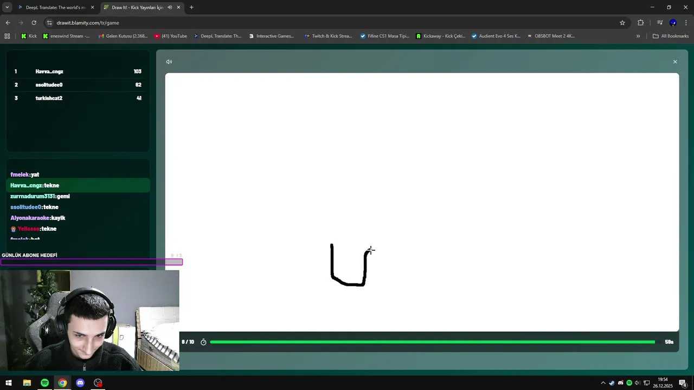Close the Draw It! tab
The width and height of the screenshot is (694, 390).
[x=178, y=8]
